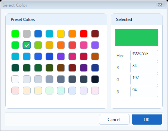Choose the violet swatch ending the second row
Viewport: 168px width, 131px height.
pos(95,45)
